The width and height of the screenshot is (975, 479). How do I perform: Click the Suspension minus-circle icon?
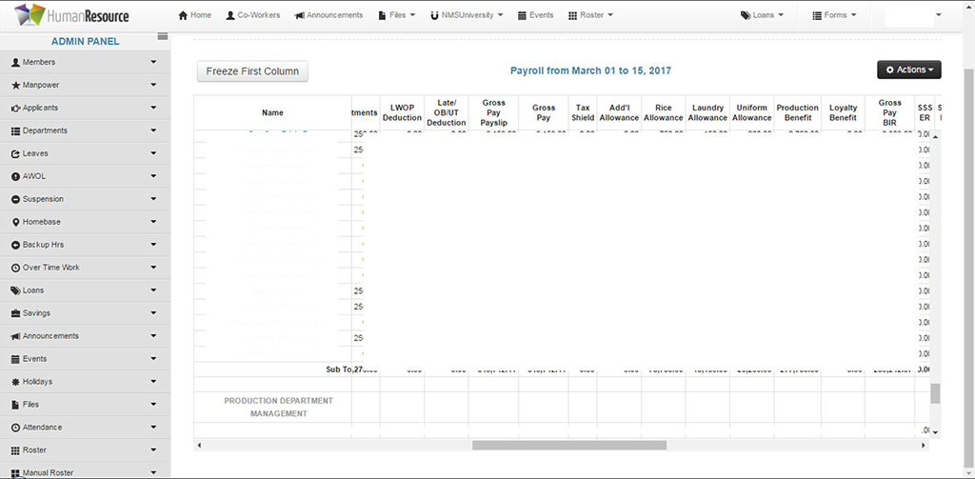point(16,199)
